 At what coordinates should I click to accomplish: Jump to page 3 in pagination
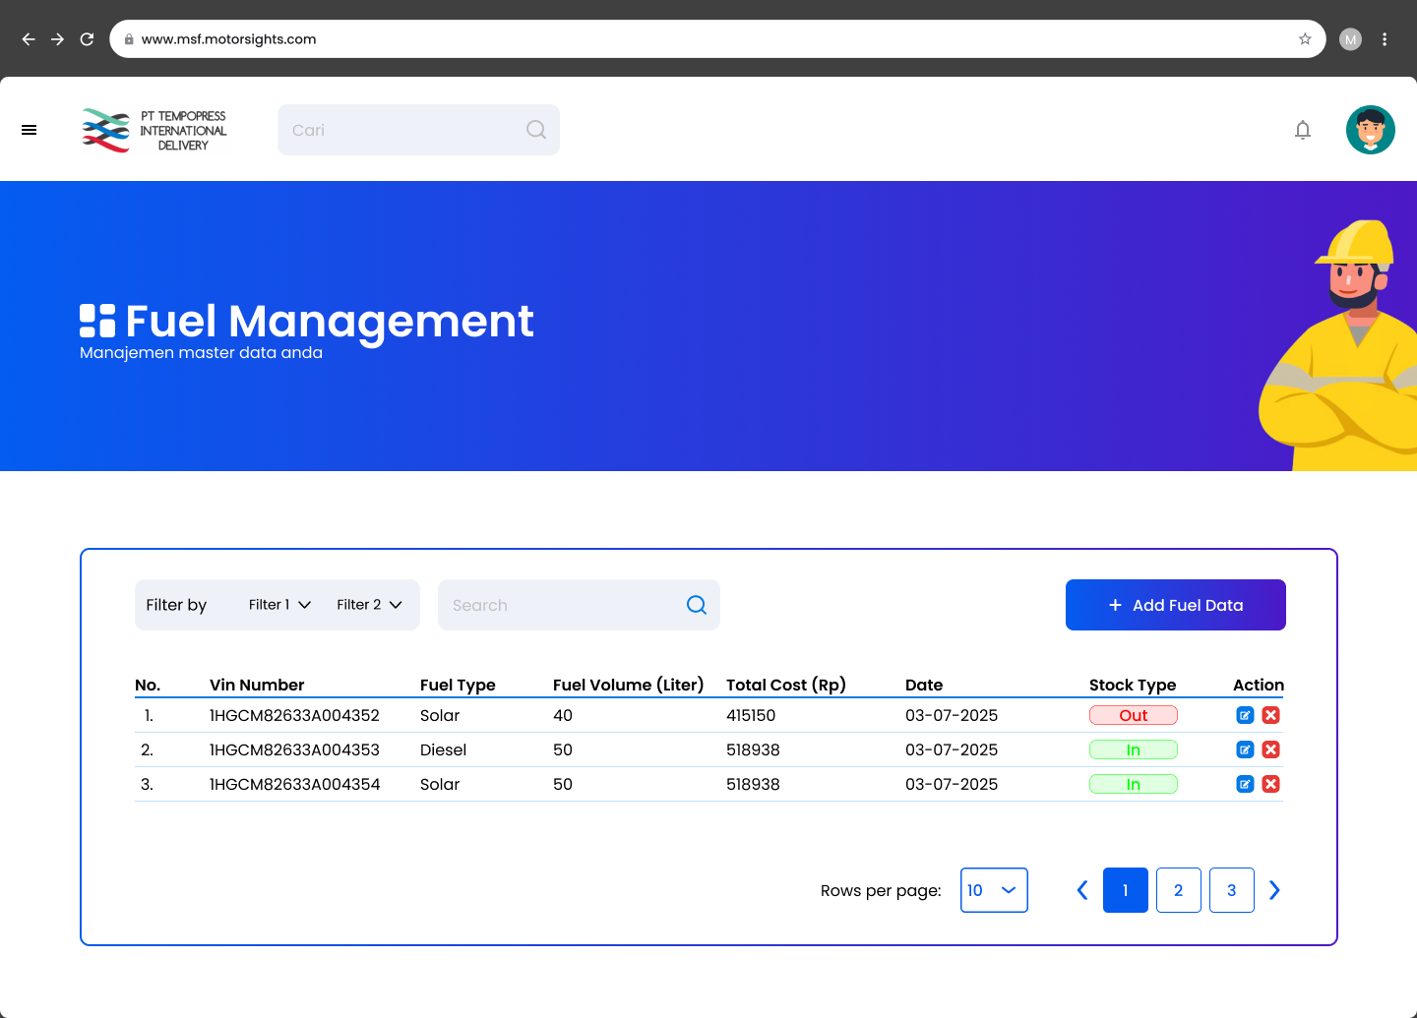(1231, 890)
